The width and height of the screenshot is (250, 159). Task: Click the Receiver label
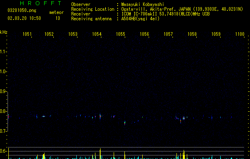click(81, 14)
